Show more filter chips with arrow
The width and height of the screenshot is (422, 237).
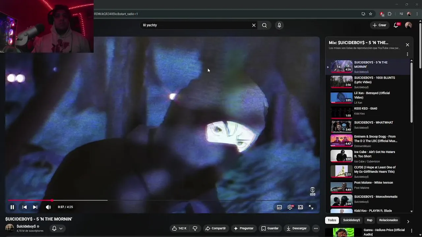coord(408,222)
